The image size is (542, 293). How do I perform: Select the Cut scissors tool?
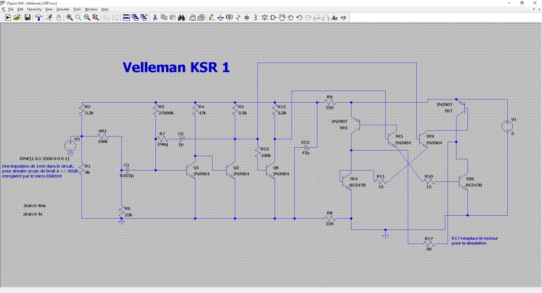(x=155, y=17)
